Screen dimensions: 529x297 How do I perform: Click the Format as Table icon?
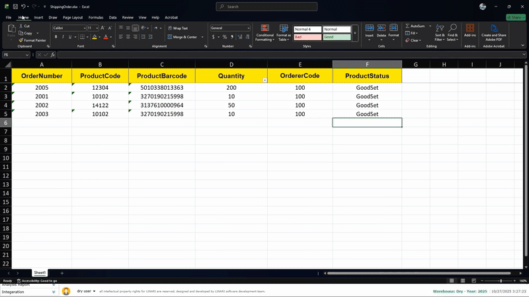(283, 32)
